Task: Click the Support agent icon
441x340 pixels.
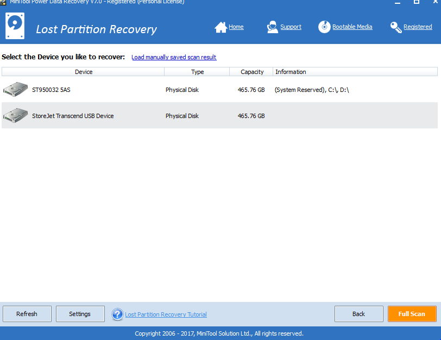Action: click(272, 27)
